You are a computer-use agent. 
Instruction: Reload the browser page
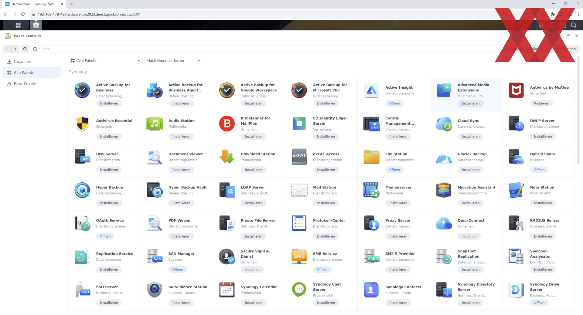coord(23,14)
